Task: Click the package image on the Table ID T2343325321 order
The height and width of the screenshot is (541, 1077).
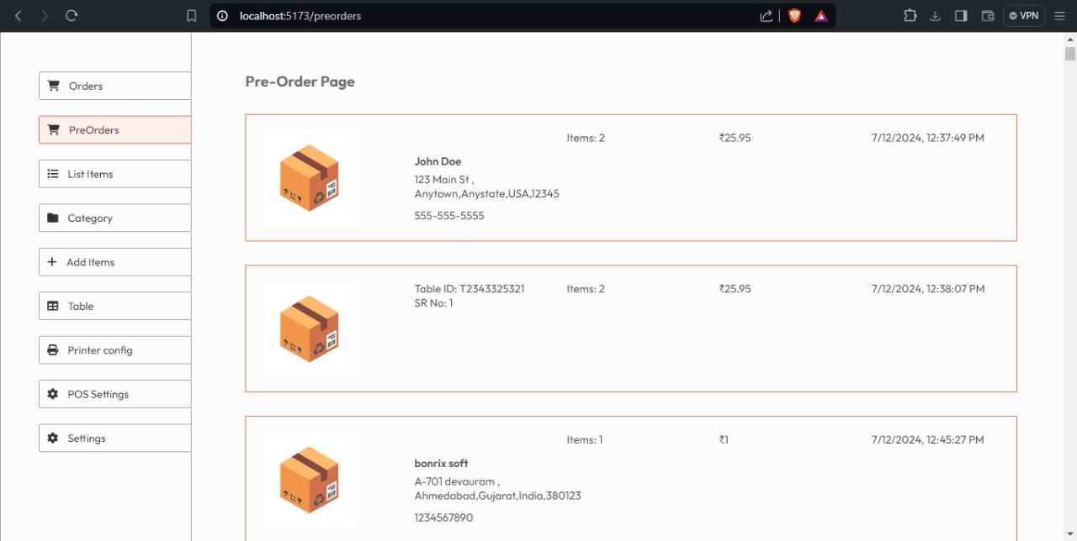Action: [x=309, y=328]
